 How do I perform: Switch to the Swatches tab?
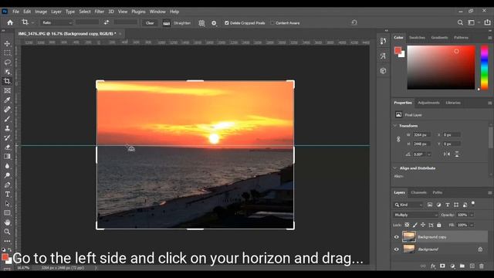tap(417, 38)
